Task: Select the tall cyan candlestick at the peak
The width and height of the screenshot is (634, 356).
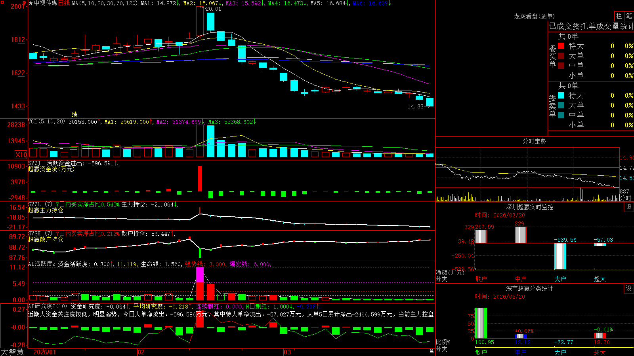Action: coord(210,22)
